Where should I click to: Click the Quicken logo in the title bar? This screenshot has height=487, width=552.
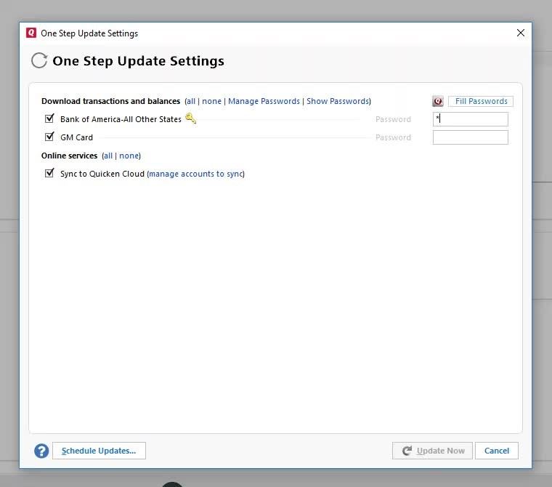[31, 33]
